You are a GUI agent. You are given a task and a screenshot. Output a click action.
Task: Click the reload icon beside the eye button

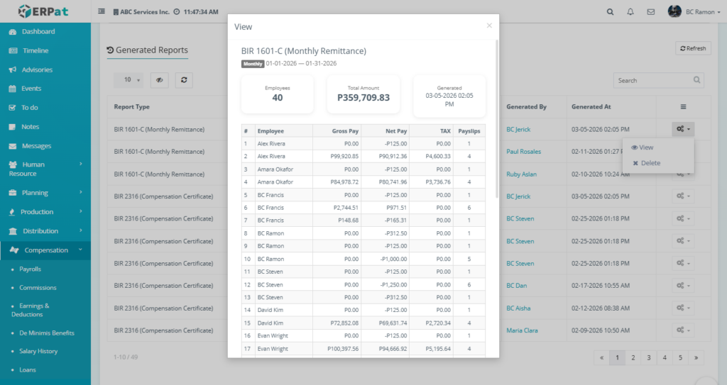(184, 80)
